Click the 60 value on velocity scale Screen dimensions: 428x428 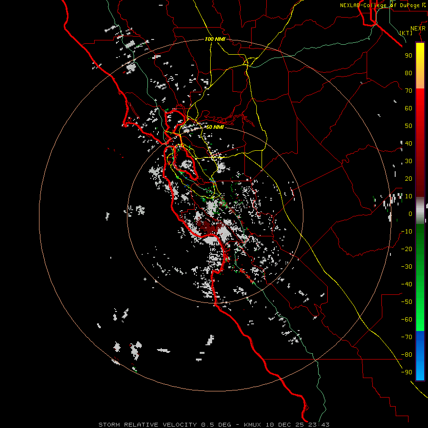coord(409,108)
